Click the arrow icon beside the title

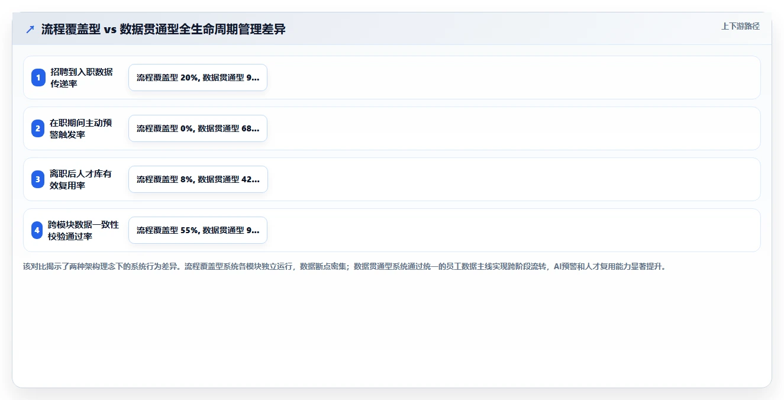30,30
